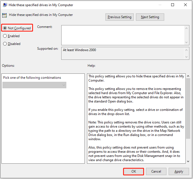Click the 'Help:' label
The height and width of the screenshot is (179, 193).
coord(91,66)
